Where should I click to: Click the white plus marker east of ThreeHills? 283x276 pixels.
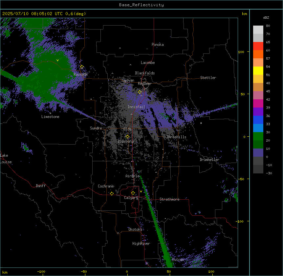201,123
